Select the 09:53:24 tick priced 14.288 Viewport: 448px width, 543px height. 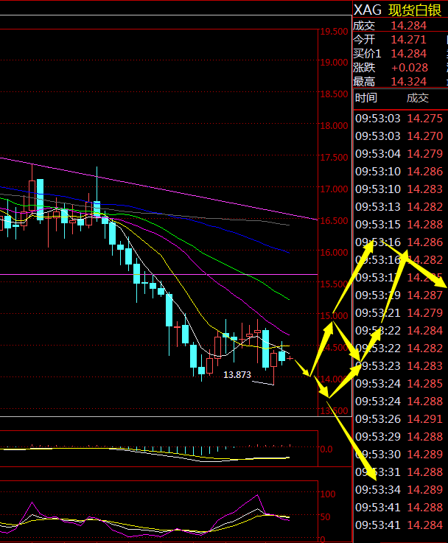399,401
